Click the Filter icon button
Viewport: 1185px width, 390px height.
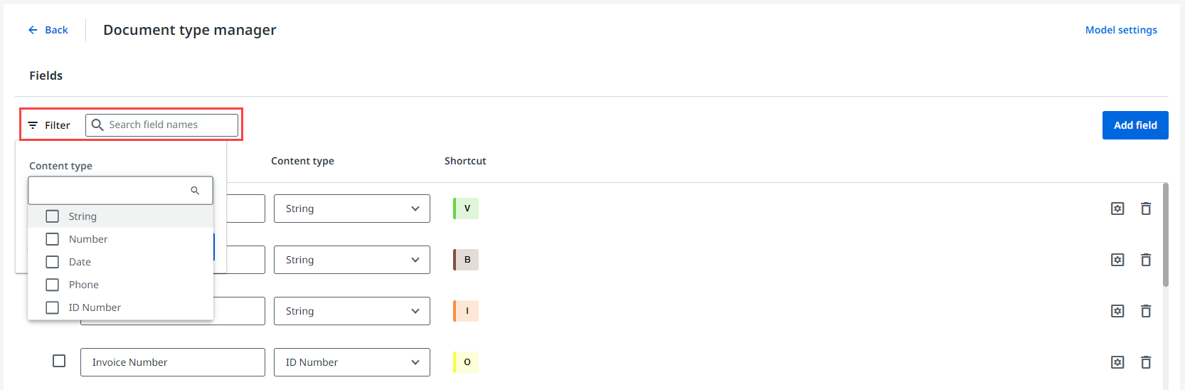pyautogui.click(x=48, y=125)
